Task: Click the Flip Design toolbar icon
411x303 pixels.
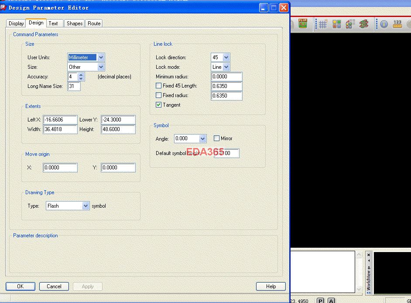Action: [303, 24]
